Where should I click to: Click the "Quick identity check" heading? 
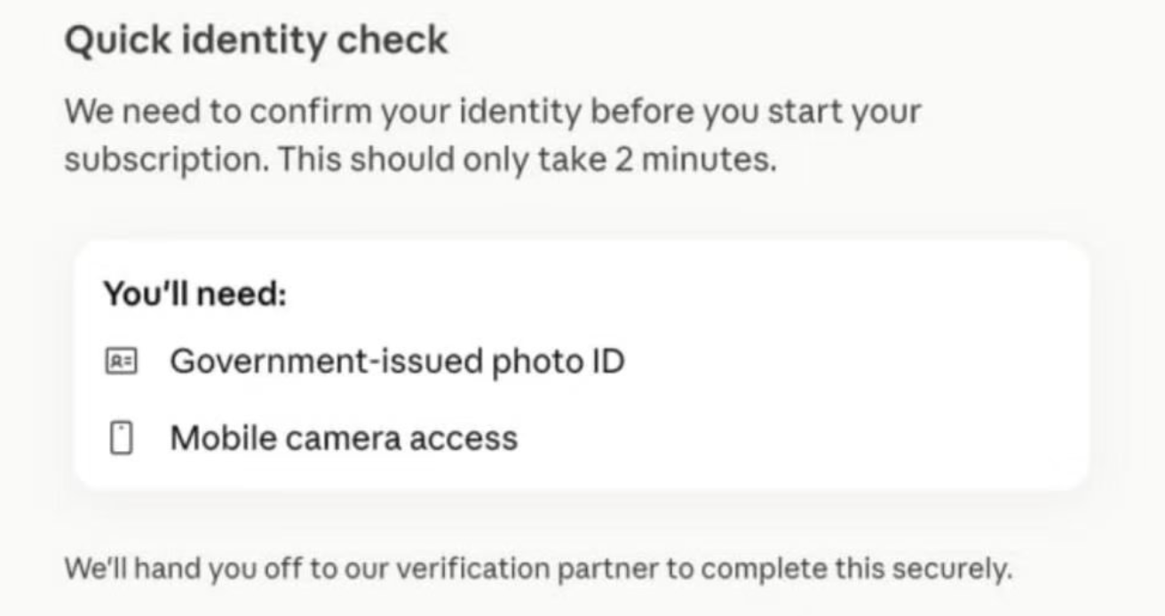tap(256, 42)
